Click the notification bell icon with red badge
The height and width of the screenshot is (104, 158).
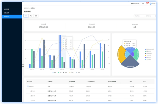coord(147,4)
